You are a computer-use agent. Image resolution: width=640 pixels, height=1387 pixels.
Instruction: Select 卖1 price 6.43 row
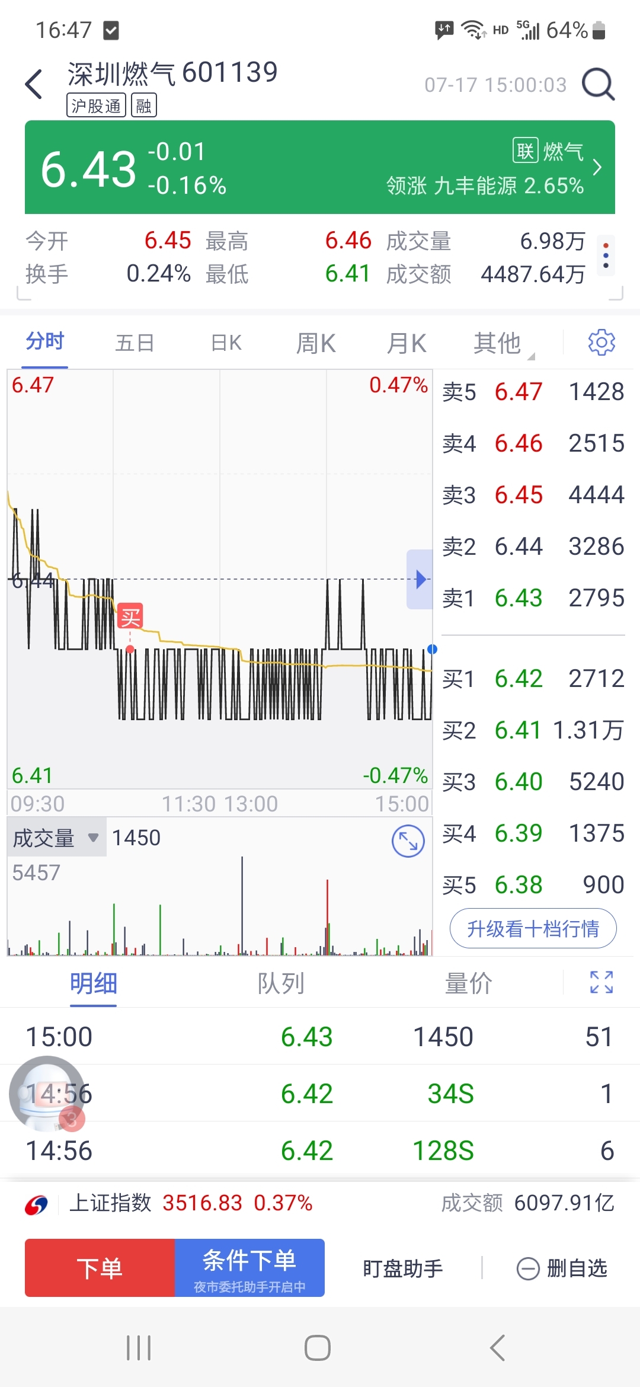[x=533, y=598]
